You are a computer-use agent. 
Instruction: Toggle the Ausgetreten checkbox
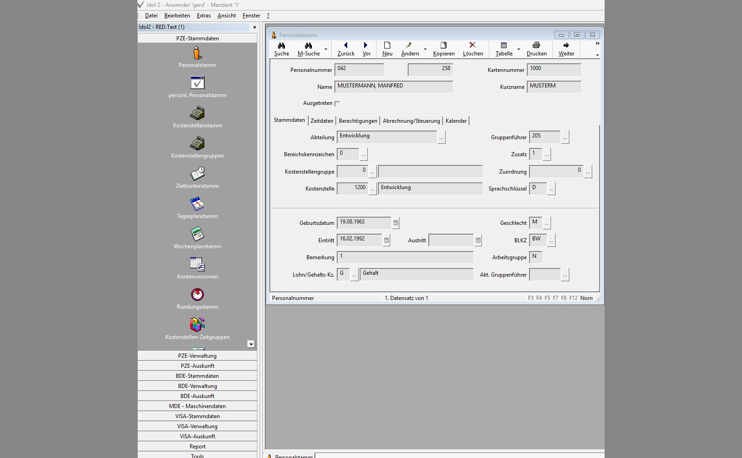pyautogui.click(x=337, y=104)
